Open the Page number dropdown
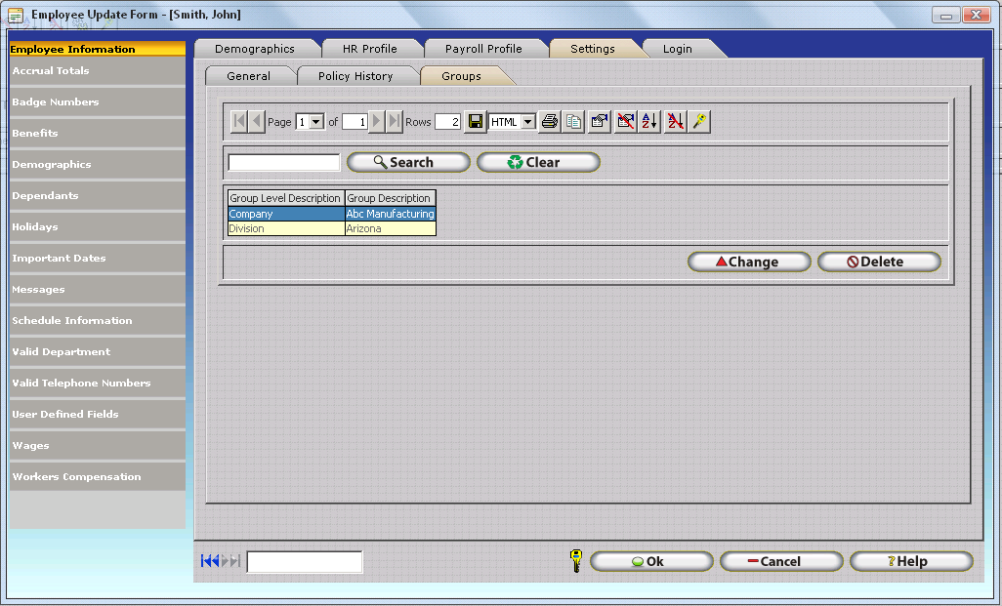 (x=316, y=122)
